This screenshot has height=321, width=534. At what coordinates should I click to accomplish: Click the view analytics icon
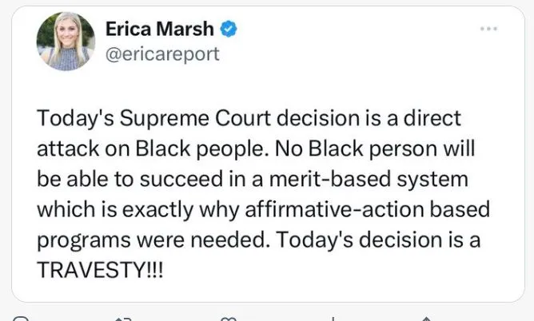pos(332,319)
